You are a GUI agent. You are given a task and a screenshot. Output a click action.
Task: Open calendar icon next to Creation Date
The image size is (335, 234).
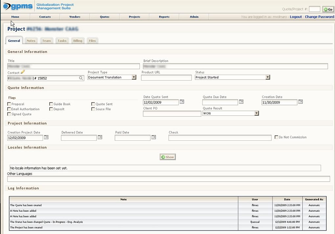pos(300,102)
